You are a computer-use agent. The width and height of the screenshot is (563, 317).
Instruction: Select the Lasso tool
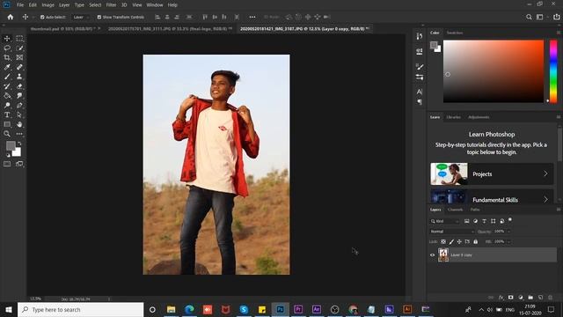click(x=7, y=48)
